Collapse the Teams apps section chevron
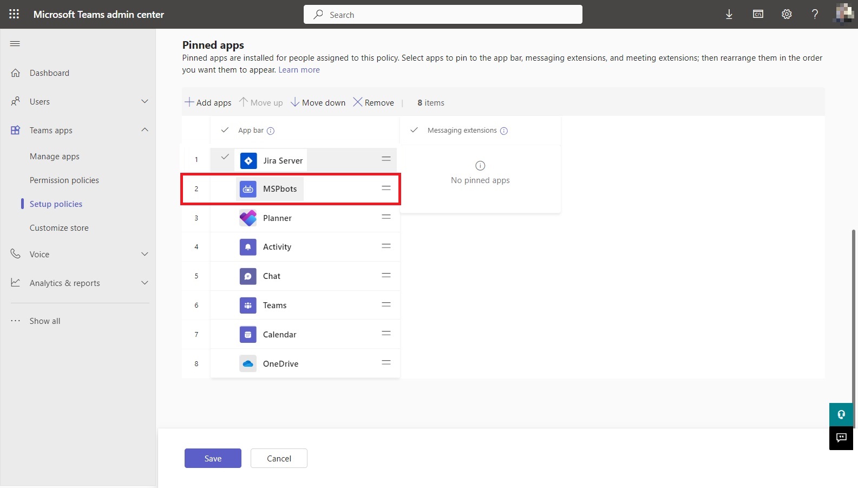 coord(145,130)
